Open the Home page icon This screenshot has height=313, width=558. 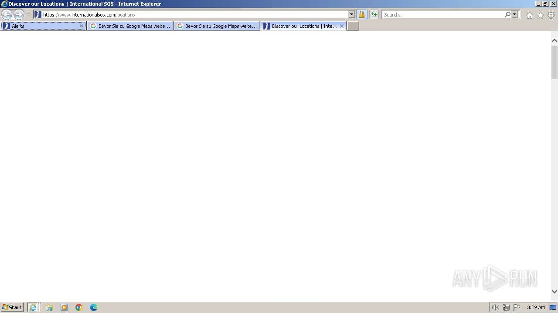[529, 15]
